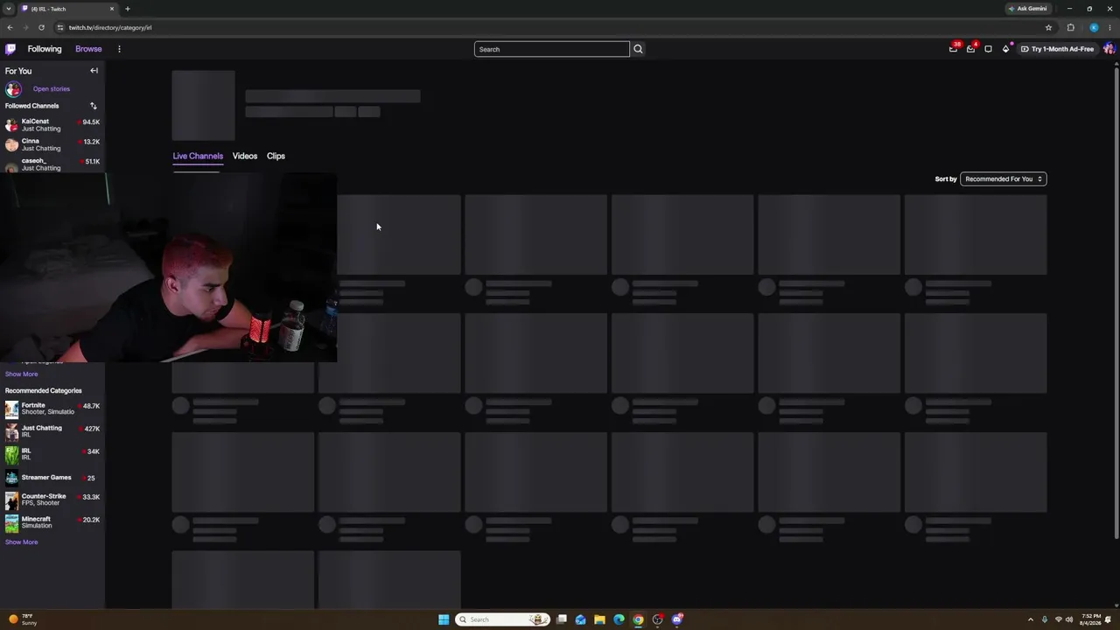Show more recommended categories
Screen dimensions: 1120x630
(22, 542)
